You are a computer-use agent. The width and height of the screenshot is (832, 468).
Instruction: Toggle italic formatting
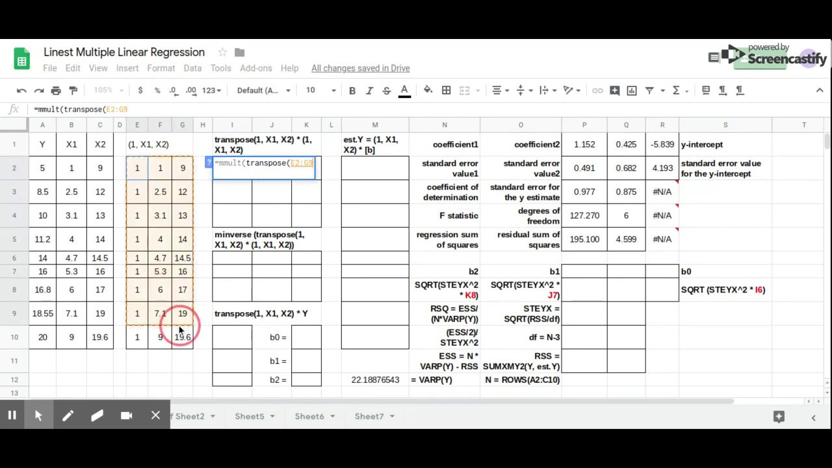point(369,90)
